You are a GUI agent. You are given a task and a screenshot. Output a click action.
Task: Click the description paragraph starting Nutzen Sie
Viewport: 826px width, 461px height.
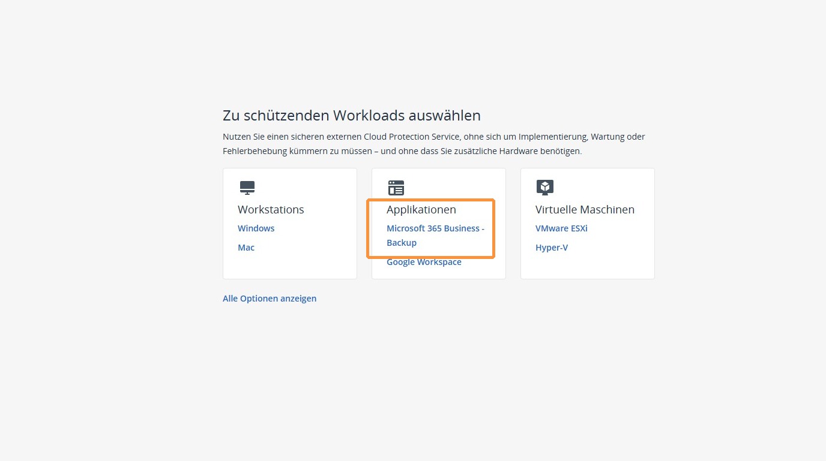tap(434, 144)
